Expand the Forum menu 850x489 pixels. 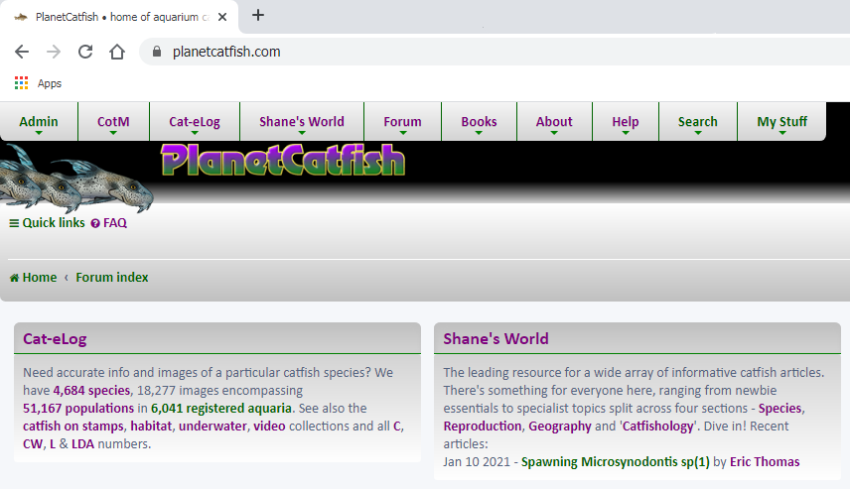(403, 122)
